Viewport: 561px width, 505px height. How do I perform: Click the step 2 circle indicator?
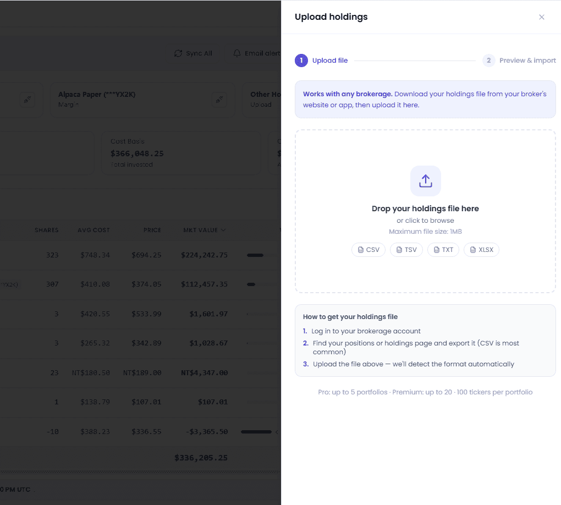tap(488, 61)
